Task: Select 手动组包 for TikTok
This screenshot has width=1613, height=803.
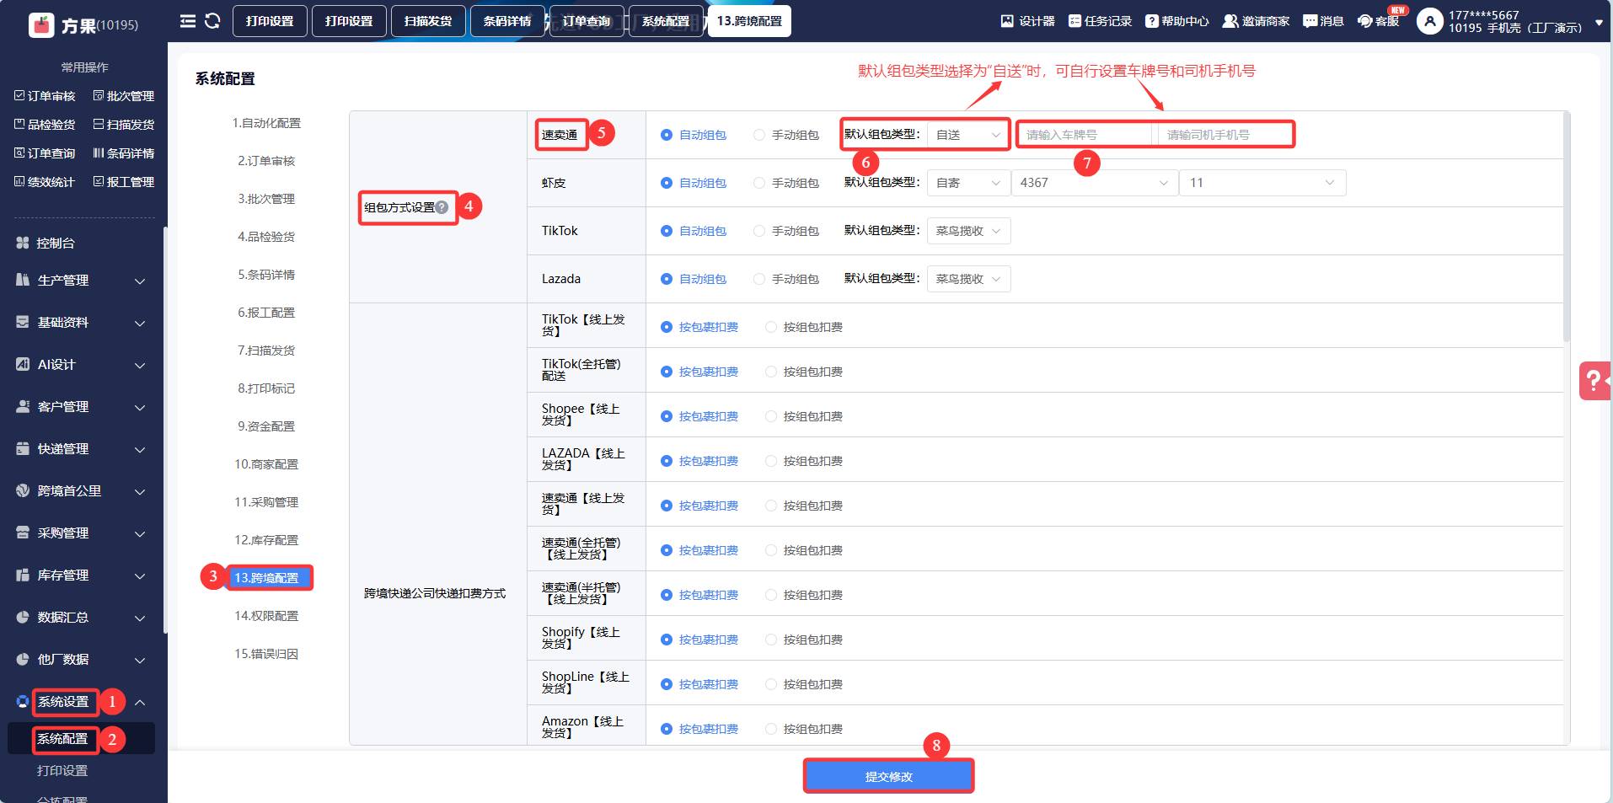Action: click(x=759, y=231)
